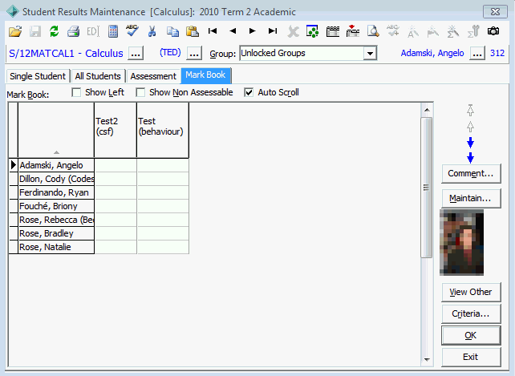Click the upper blue down arrow

click(x=470, y=142)
